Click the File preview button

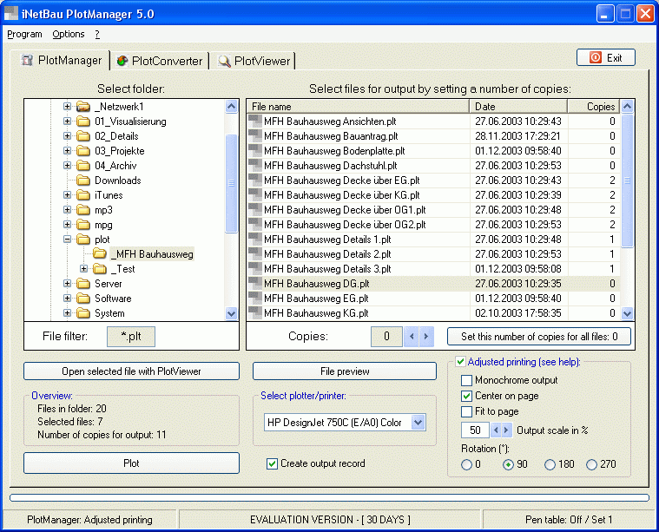point(345,371)
